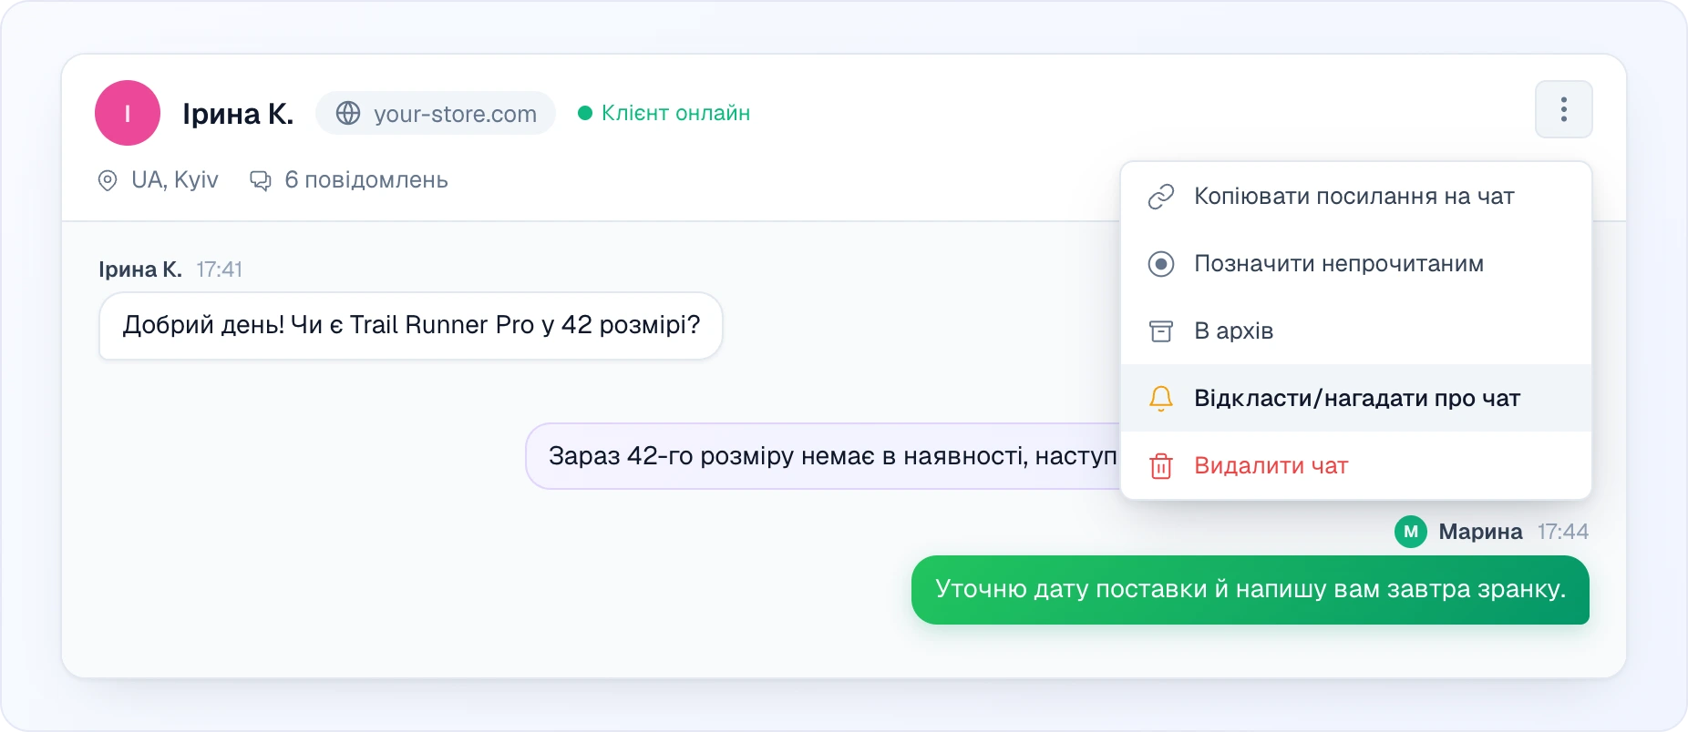Click the green Марина avatar badge
The height and width of the screenshot is (732, 1688).
[1411, 532]
